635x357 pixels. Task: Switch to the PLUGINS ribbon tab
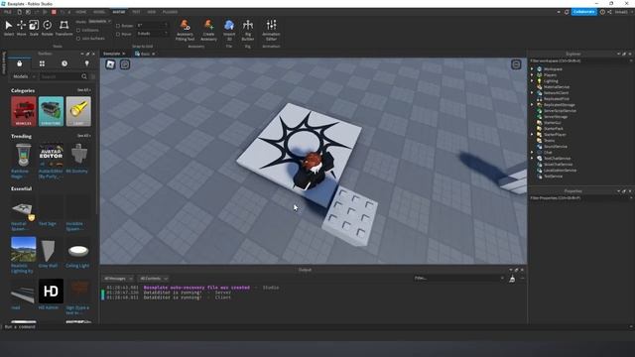click(x=170, y=12)
